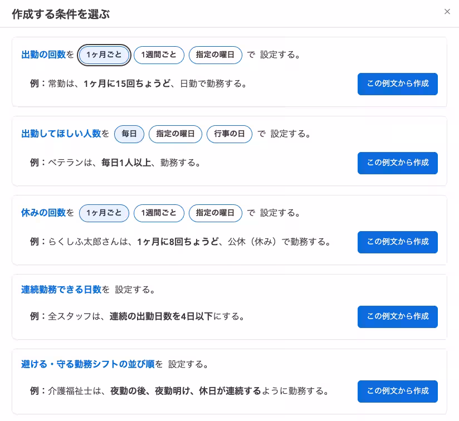
Task: Close the 作成する条件を選ぶ dialog
Action: 447,12
